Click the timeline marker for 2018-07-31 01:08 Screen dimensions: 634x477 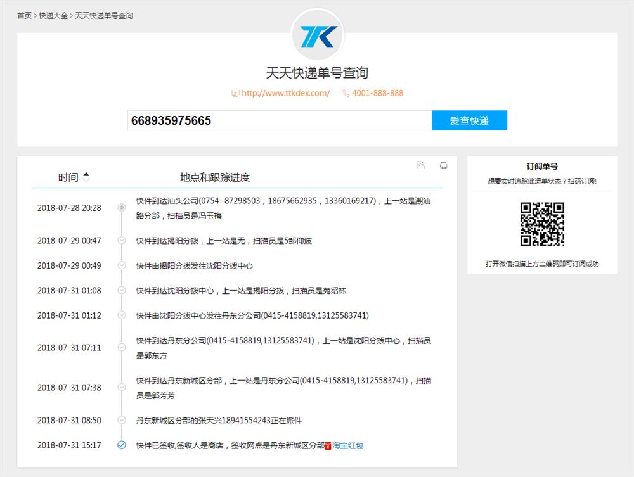point(121,290)
